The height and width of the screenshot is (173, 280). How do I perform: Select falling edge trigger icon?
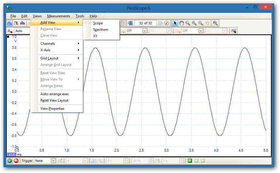pyautogui.click(x=100, y=161)
